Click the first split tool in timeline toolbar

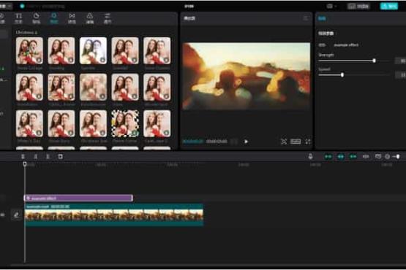(x=23, y=157)
